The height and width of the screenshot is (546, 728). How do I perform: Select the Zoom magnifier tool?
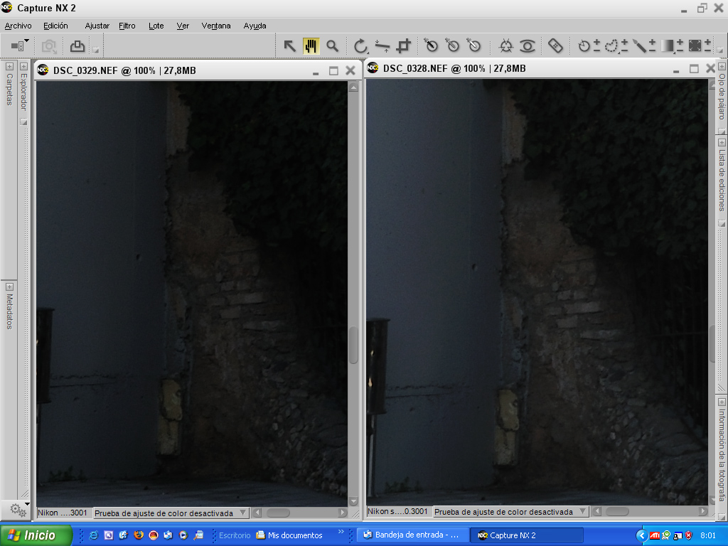point(332,46)
